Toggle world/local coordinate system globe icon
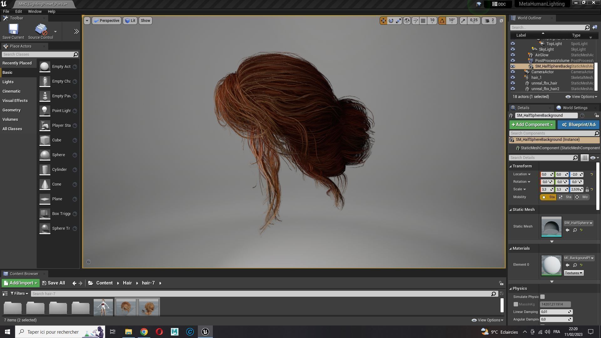The image size is (601, 338). pos(407,21)
